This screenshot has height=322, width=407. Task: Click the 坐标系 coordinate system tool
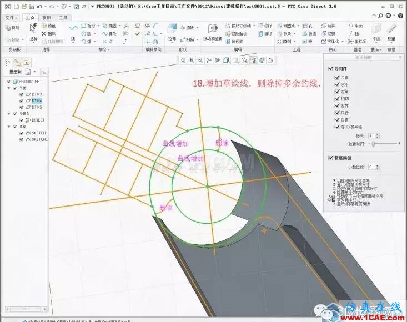click(x=358, y=42)
